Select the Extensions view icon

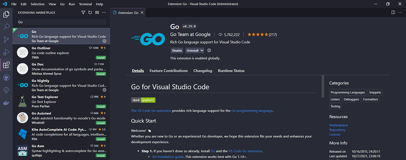6,65
